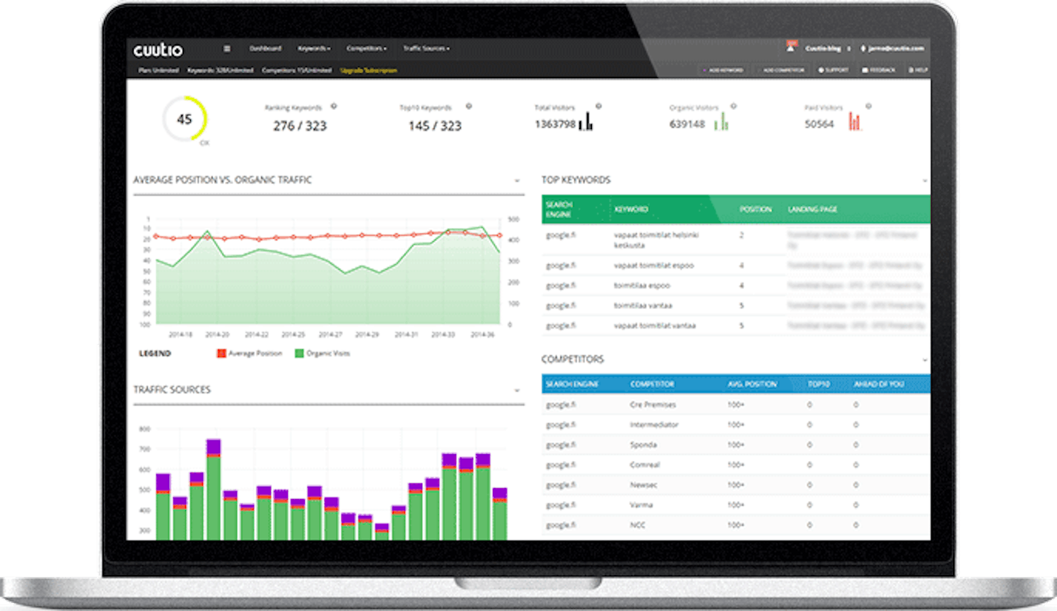1057x611 pixels.
Task: Sort by Avg. Position column header
Action: point(752,384)
